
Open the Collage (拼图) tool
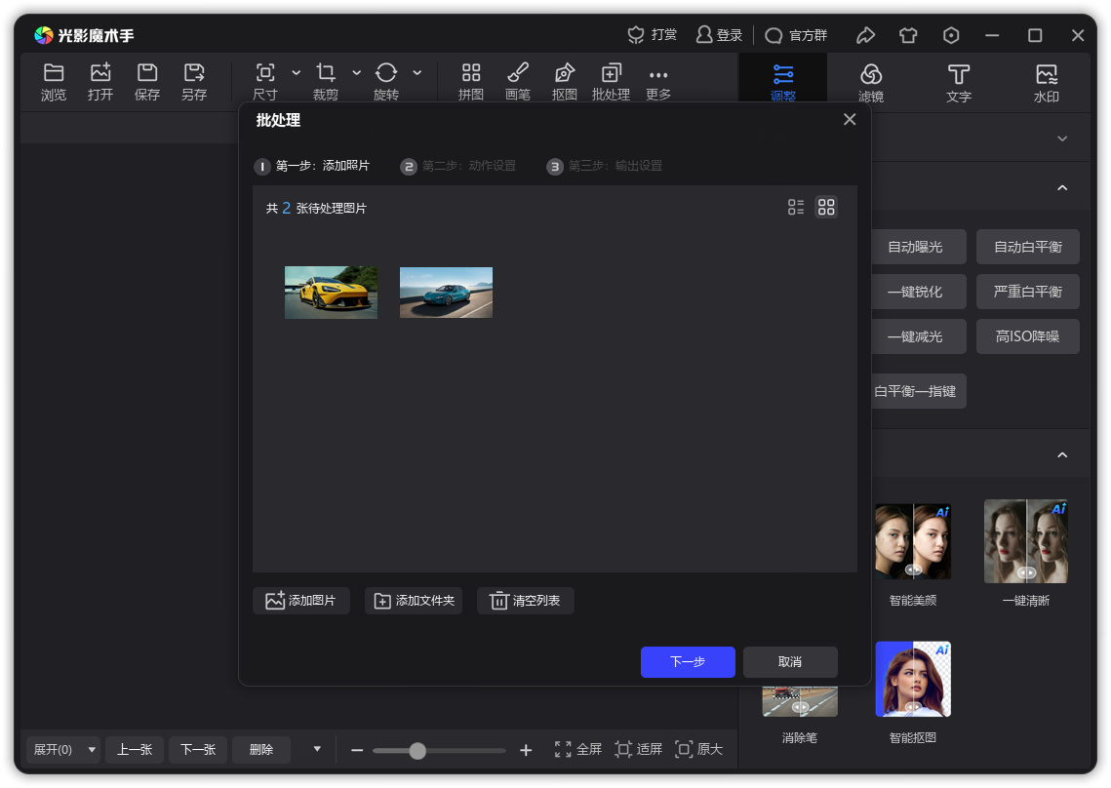471,73
